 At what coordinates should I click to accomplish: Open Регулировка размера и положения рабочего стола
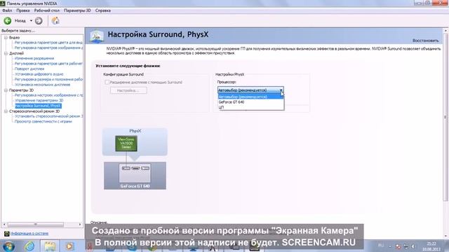[48, 79]
